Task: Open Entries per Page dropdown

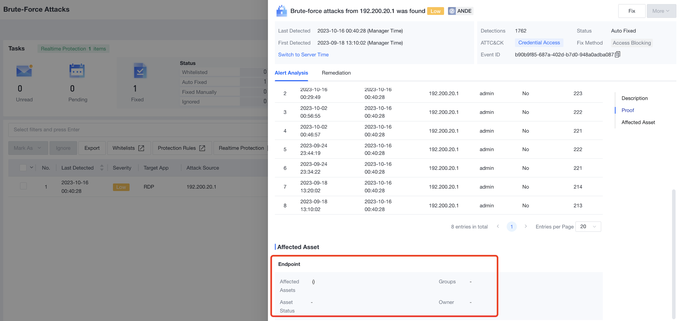Action: [588, 227]
